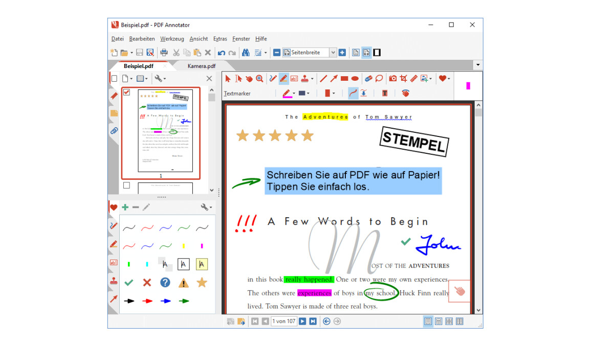Toggle snap-to-text highlighter mode

tap(363, 93)
